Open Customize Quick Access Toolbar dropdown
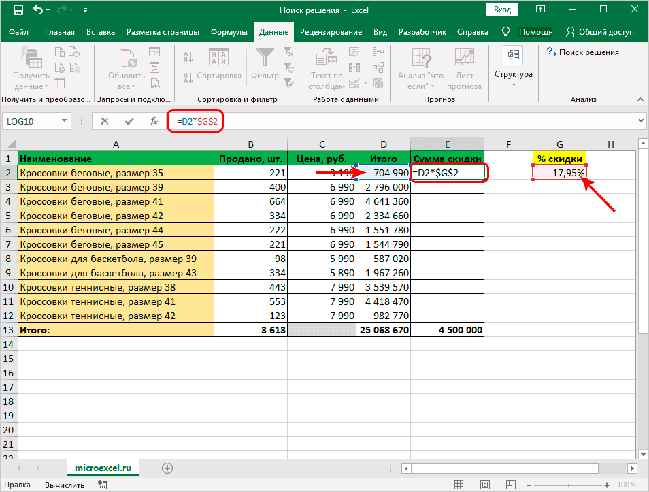The height and width of the screenshot is (492, 649). click(84, 11)
